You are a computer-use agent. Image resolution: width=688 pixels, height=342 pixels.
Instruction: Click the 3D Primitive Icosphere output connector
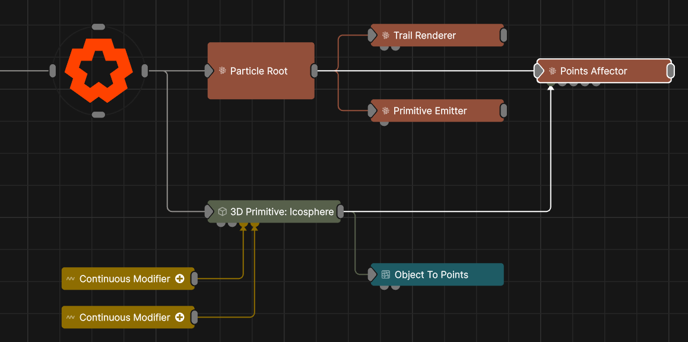point(341,211)
